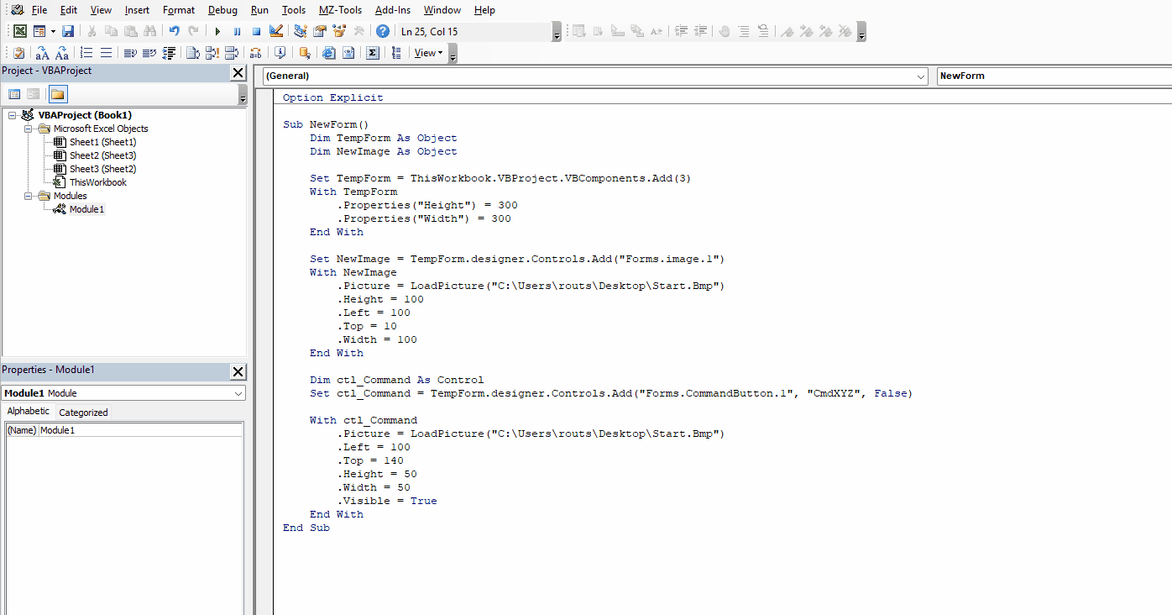Viewport: 1172px width, 615px height.
Task: Click the VBE Help icon
Action: click(383, 31)
